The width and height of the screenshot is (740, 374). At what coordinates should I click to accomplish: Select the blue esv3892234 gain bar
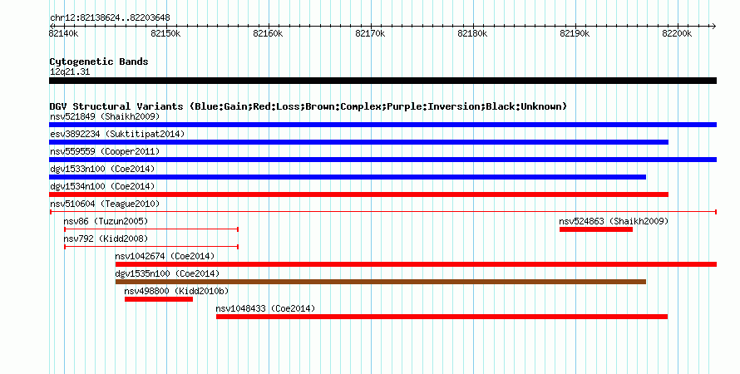(x=358, y=142)
